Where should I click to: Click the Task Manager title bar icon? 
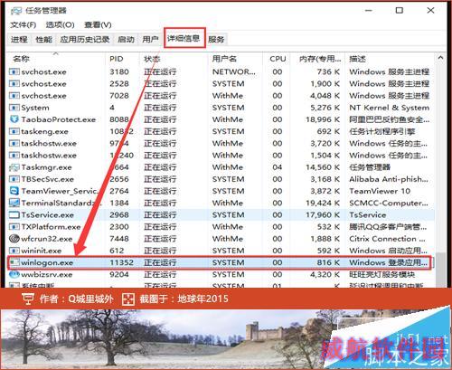pyautogui.click(x=16, y=11)
